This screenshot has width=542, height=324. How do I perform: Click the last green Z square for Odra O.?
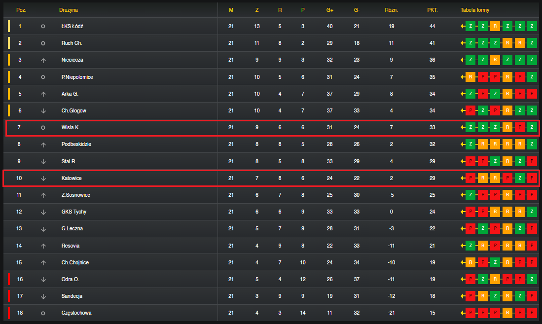(x=532, y=279)
